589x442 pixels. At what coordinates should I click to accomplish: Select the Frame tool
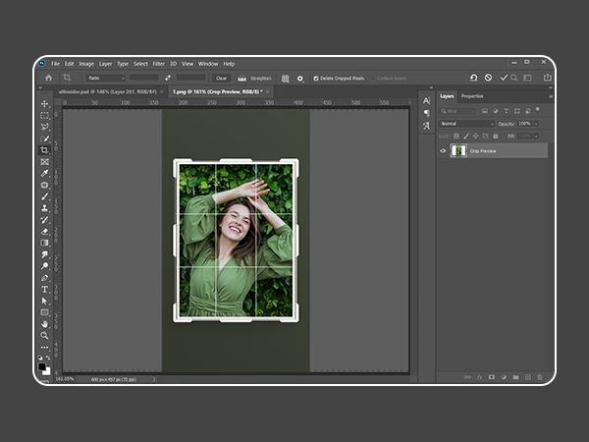coord(45,162)
